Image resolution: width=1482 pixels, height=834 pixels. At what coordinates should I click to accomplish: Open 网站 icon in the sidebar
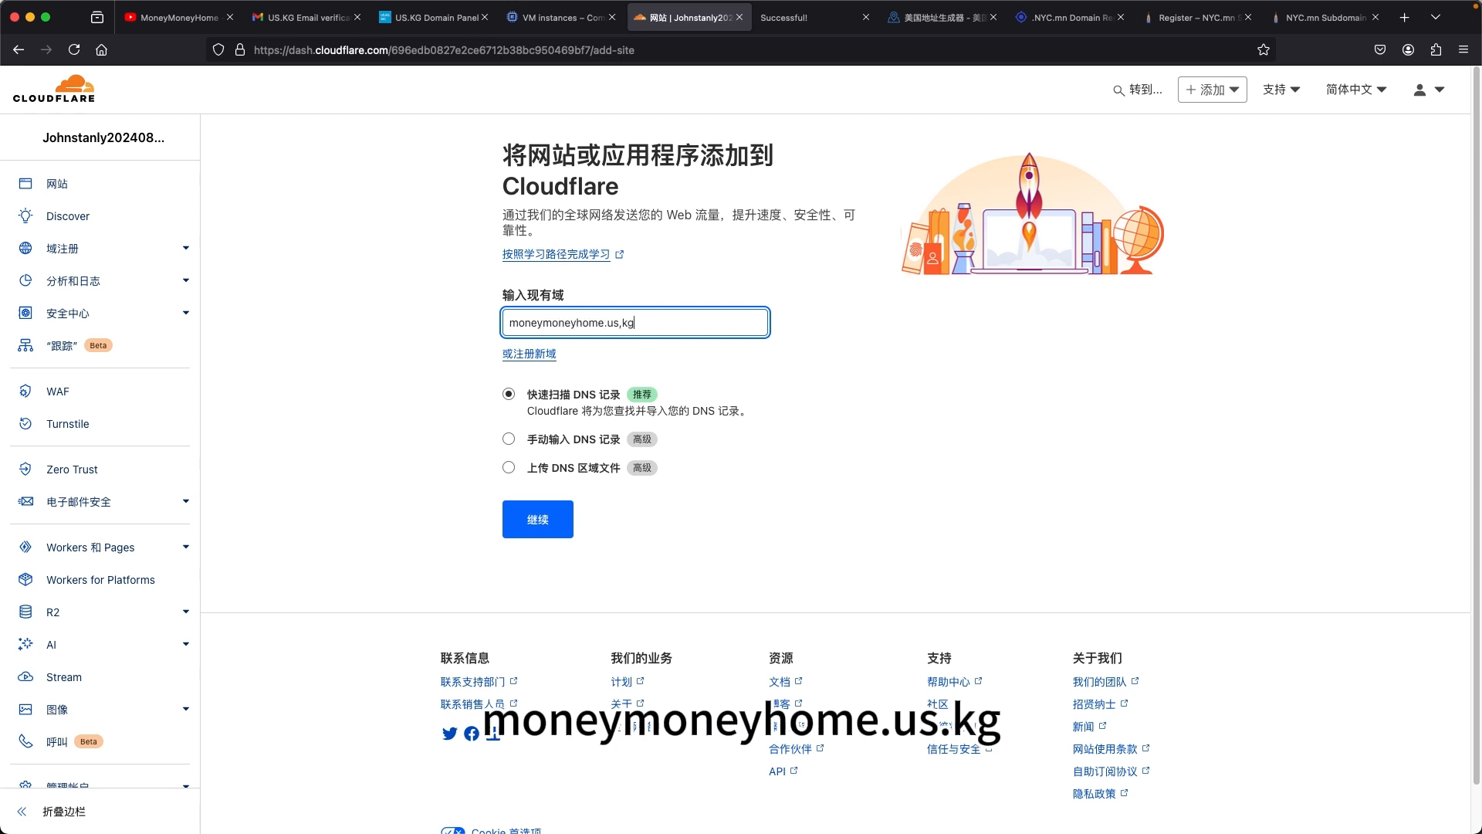point(25,184)
